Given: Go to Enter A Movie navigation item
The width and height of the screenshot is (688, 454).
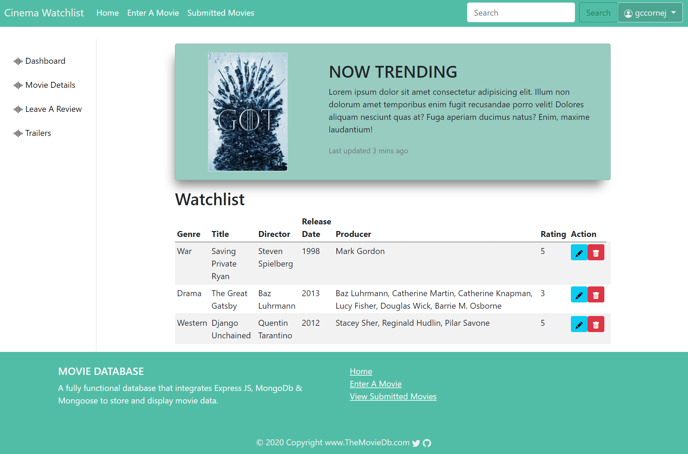Looking at the screenshot, I should [x=153, y=13].
